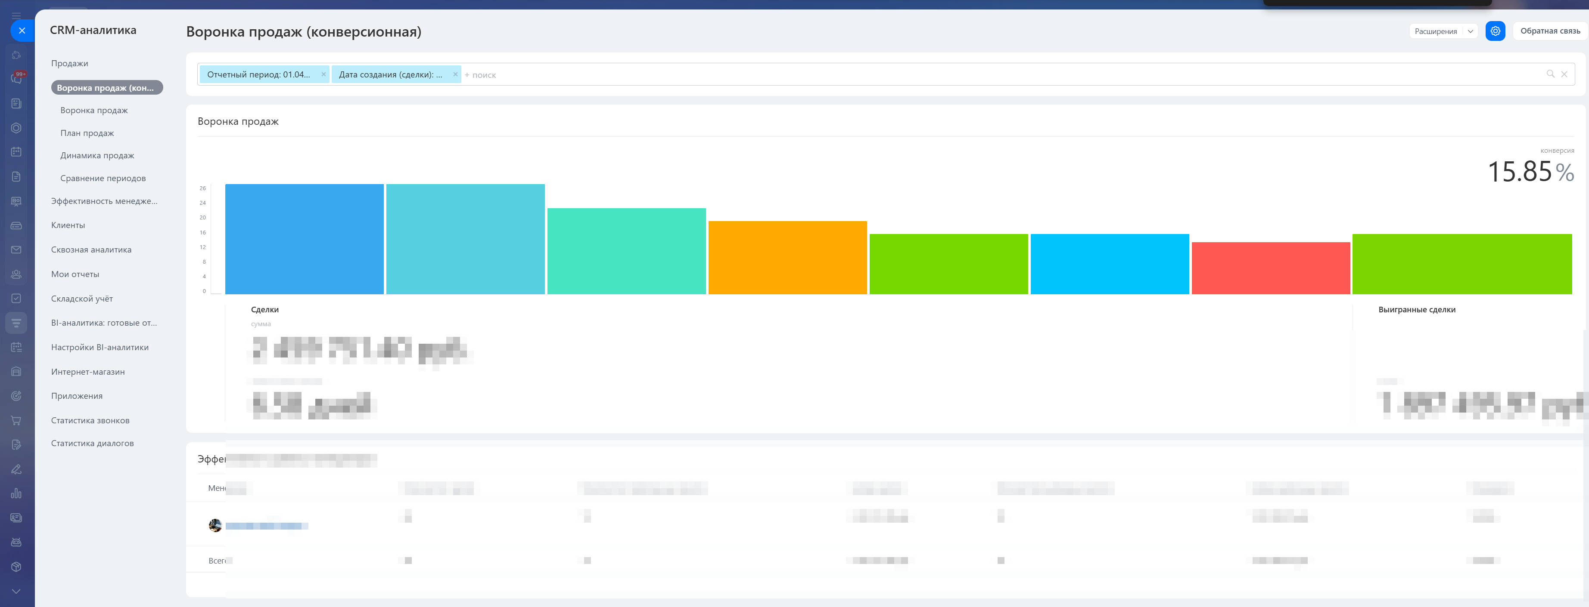Open the hamburger menu icon in left rail
Image resolution: width=1589 pixels, height=607 pixels.
16,15
